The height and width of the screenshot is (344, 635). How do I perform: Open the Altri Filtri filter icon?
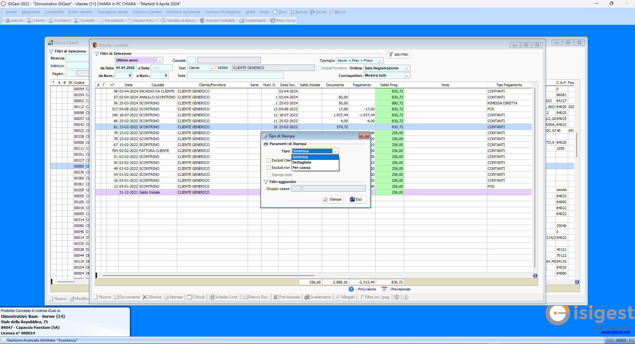(398, 54)
